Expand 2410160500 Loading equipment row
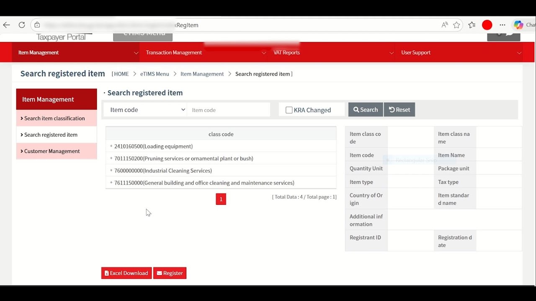This screenshot has width=536, height=301. click(111, 146)
